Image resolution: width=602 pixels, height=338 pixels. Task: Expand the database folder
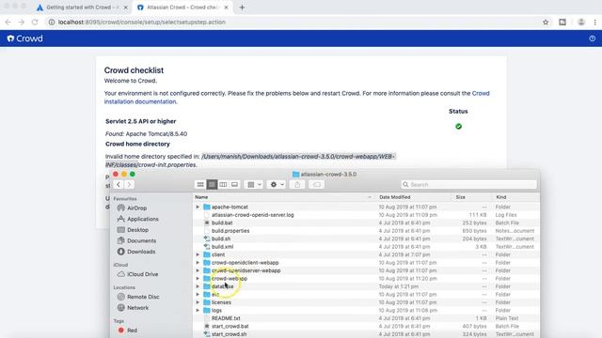198,286
